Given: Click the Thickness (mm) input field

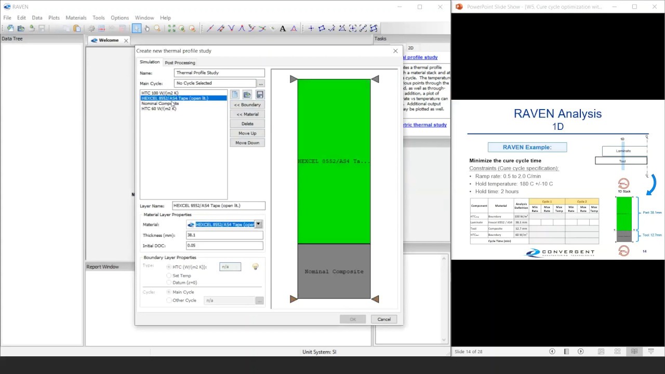Looking at the screenshot, I should [x=224, y=235].
